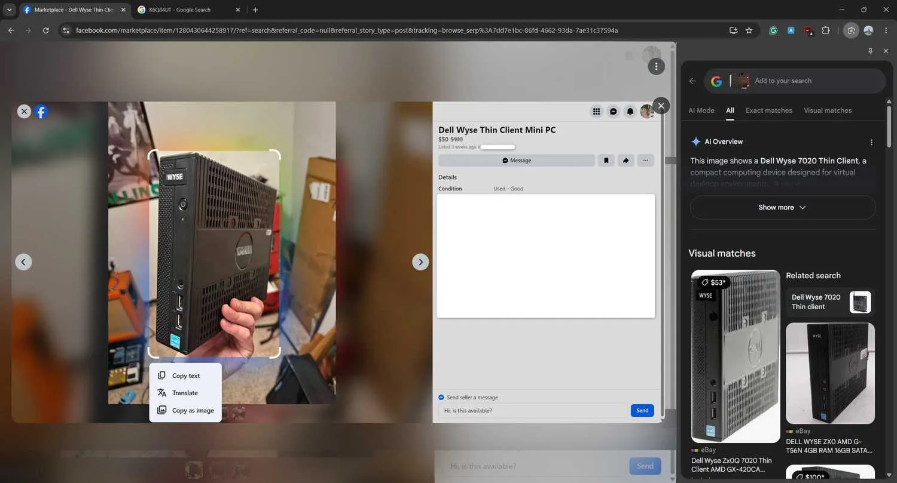Click the 'Hi, is this available?' message field
Image resolution: width=897 pixels, height=483 pixels.
tap(533, 410)
